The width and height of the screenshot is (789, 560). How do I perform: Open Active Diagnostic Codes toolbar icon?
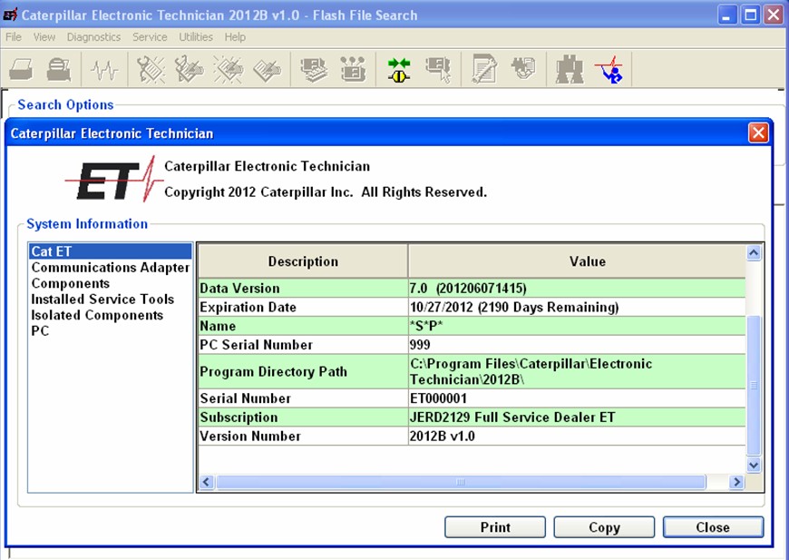click(151, 70)
